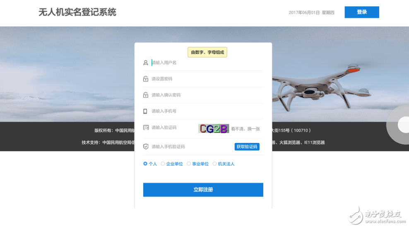
Task: Select the 个人 radio button
Action: 145,164
